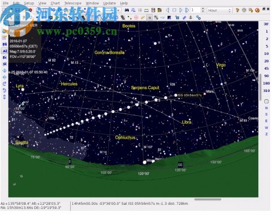Rotate chart using second curved arrow

[5, 90]
